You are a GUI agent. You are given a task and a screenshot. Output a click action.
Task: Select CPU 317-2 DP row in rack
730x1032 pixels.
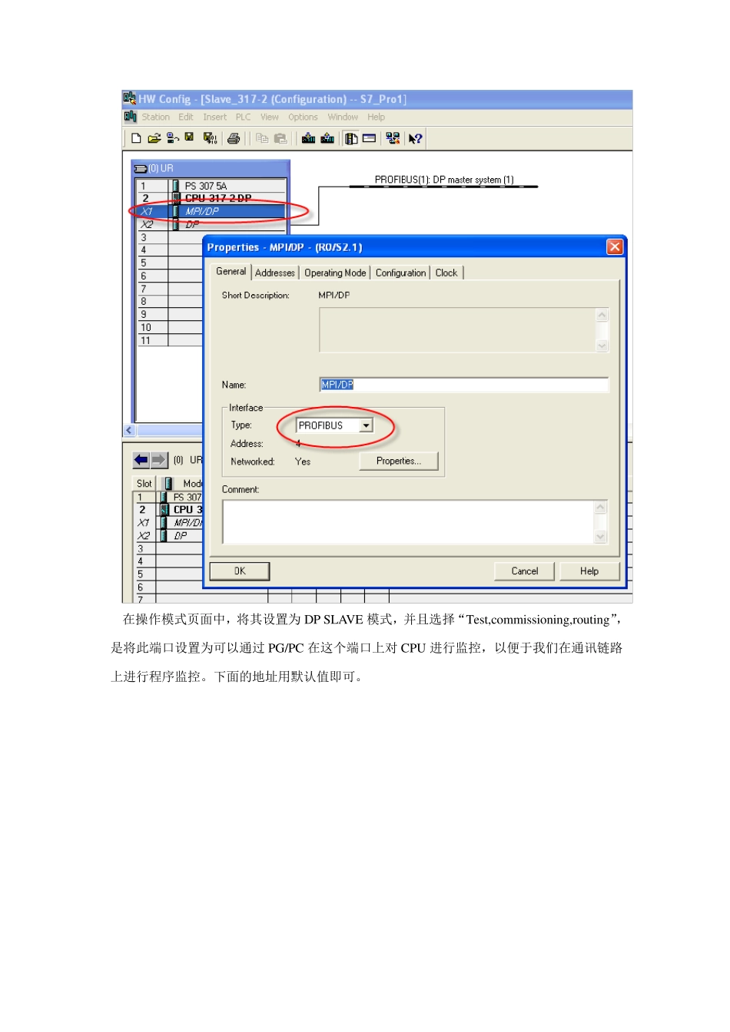point(212,198)
